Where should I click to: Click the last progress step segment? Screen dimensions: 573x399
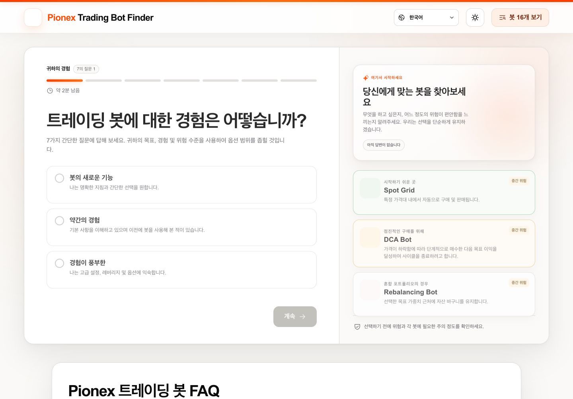(x=298, y=80)
